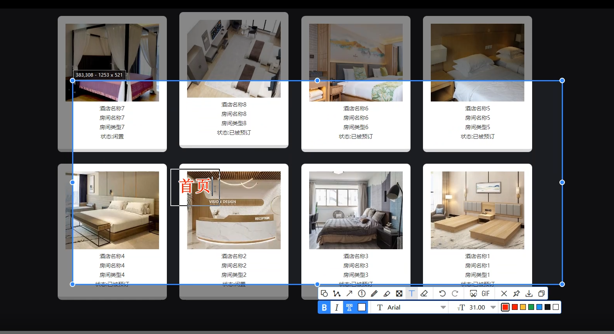
Task: Click the bottom-left selection corner handle
Action: pos(73,284)
